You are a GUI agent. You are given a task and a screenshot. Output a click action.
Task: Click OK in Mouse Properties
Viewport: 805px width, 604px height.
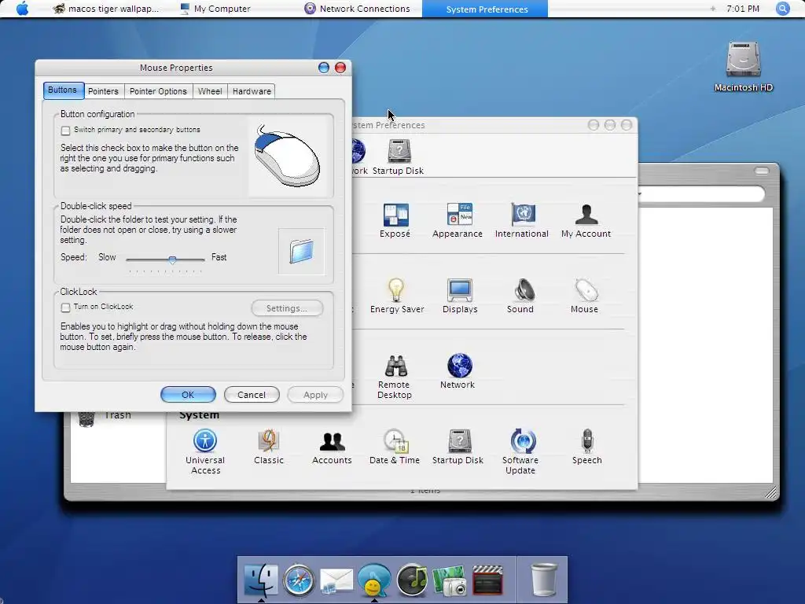(x=188, y=395)
